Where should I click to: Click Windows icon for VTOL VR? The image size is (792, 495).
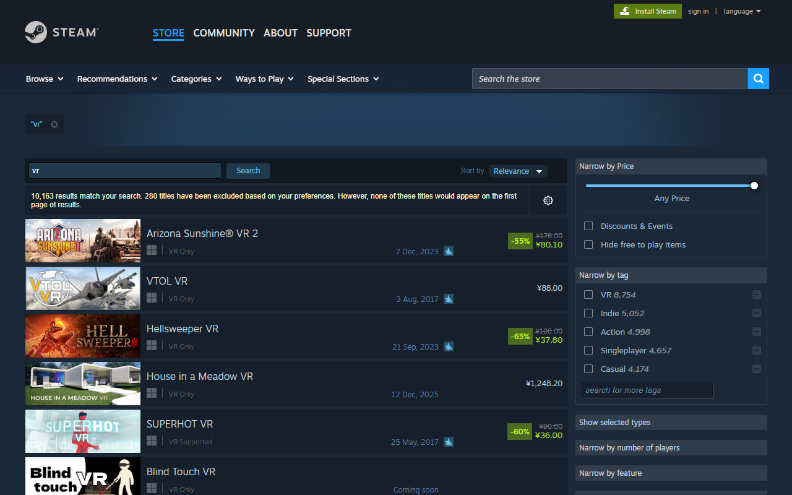152,298
